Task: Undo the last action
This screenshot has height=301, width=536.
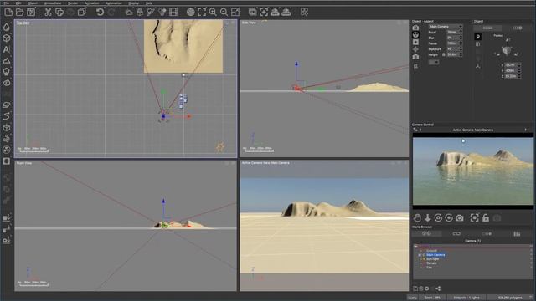Action: pyautogui.click(x=100, y=13)
